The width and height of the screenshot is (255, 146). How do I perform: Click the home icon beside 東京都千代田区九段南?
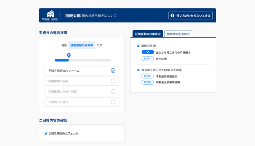[x=138, y=70]
